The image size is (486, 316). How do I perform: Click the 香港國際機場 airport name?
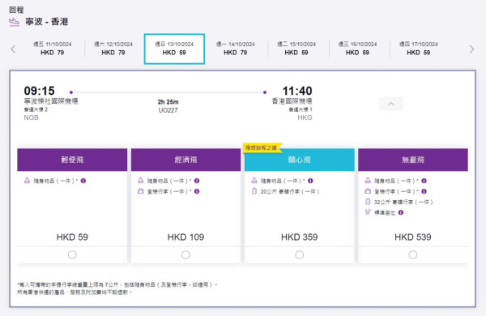pos(292,101)
